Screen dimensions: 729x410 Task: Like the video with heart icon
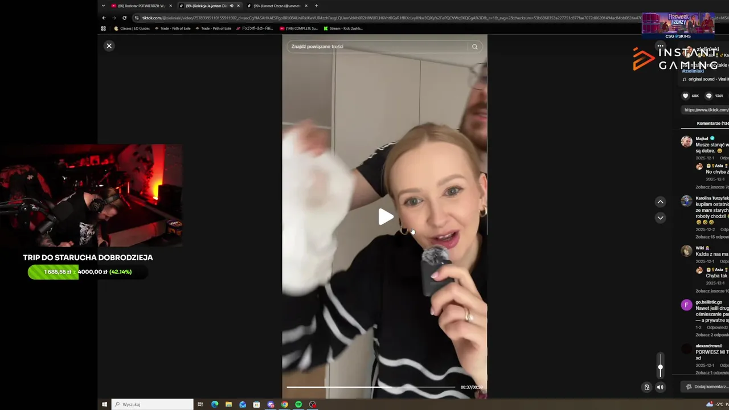pyautogui.click(x=685, y=96)
